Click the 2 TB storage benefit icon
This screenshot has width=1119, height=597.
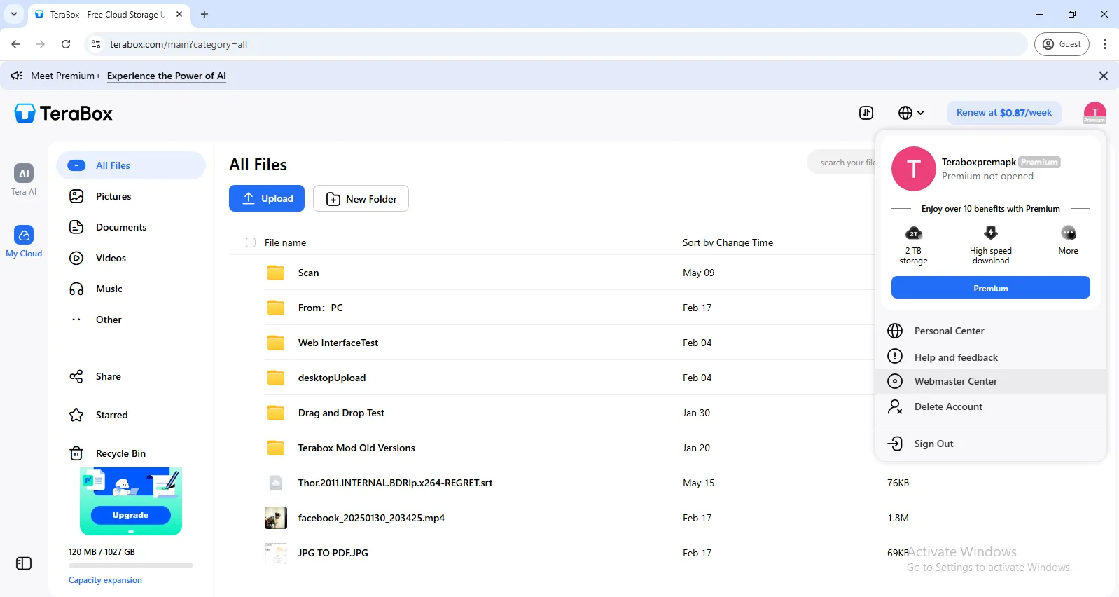click(x=913, y=233)
